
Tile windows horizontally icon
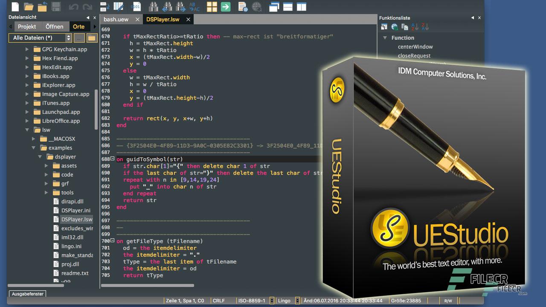tap(288, 6)
